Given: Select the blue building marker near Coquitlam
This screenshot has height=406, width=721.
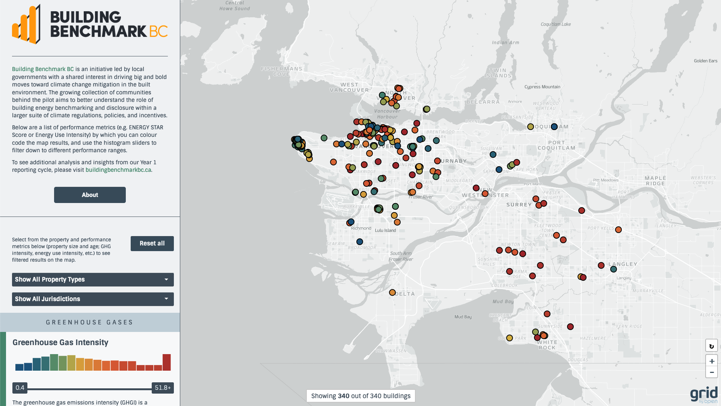Looking at the screenshot, I should click(x=554, y=127).
